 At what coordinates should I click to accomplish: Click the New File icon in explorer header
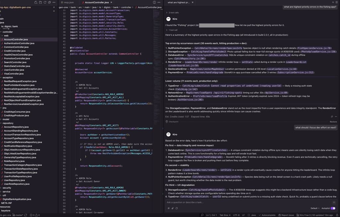(36, 2)
